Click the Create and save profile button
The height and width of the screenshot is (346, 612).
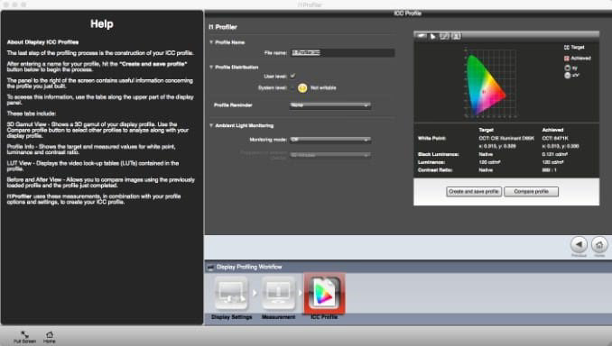click(x=473, y=191)
